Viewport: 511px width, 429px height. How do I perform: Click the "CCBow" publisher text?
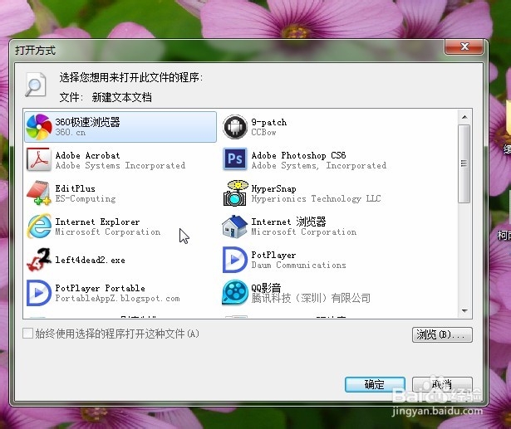point(263,132)
